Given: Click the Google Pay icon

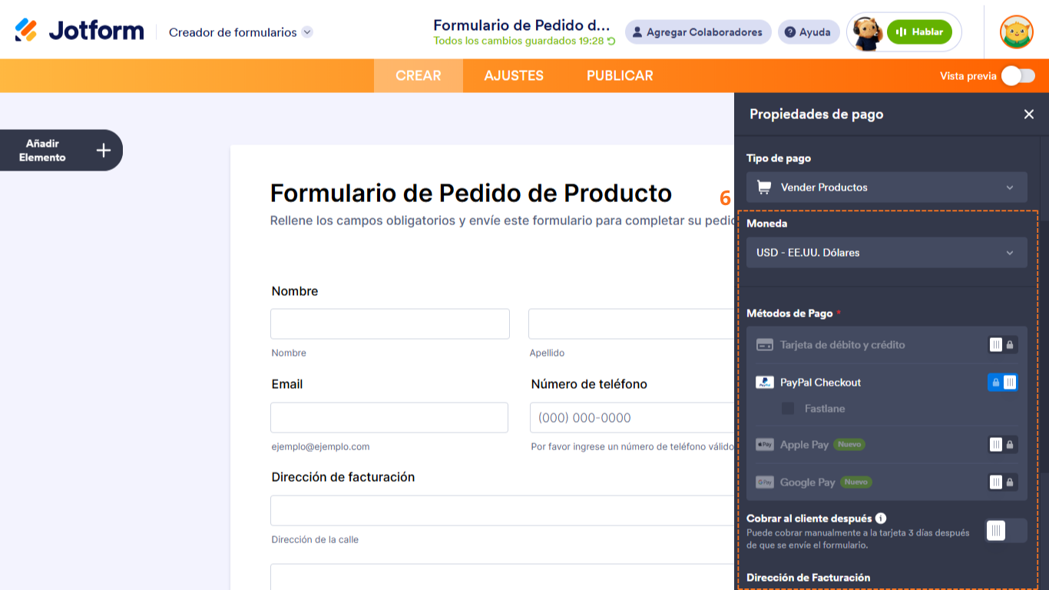Looking at the screenshot, I should 765,482.
